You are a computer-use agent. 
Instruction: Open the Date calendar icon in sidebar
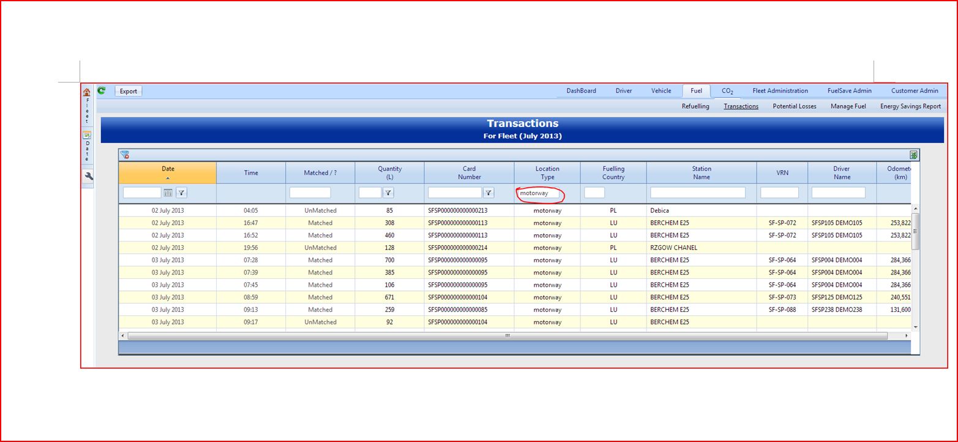click(x=87, y=134)
